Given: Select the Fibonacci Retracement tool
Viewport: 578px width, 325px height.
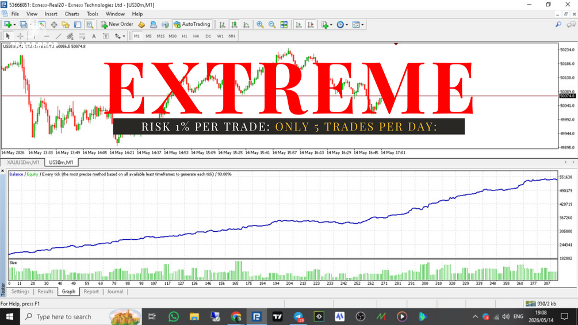Looking at the screenshot, I should click(x=82, y=36).
